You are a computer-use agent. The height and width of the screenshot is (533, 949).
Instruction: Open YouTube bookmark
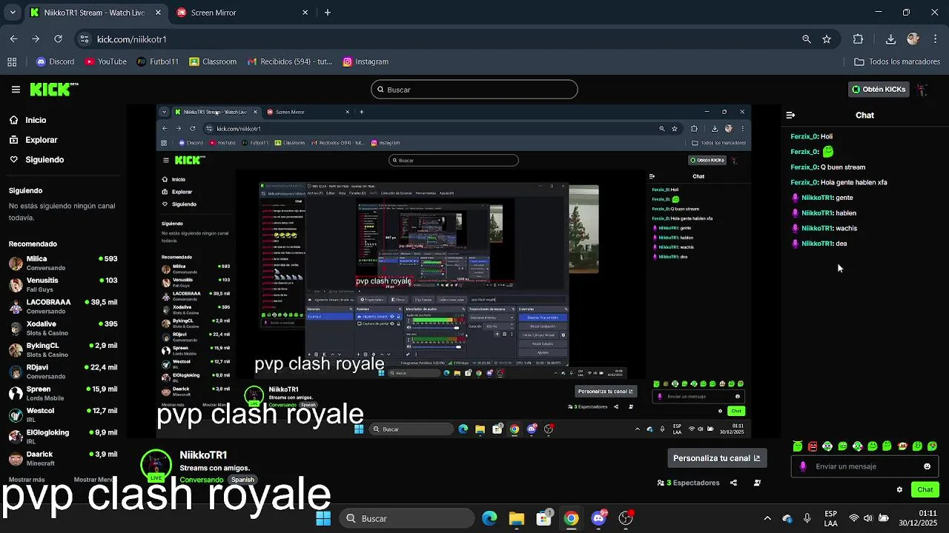[x=106, y=62]
